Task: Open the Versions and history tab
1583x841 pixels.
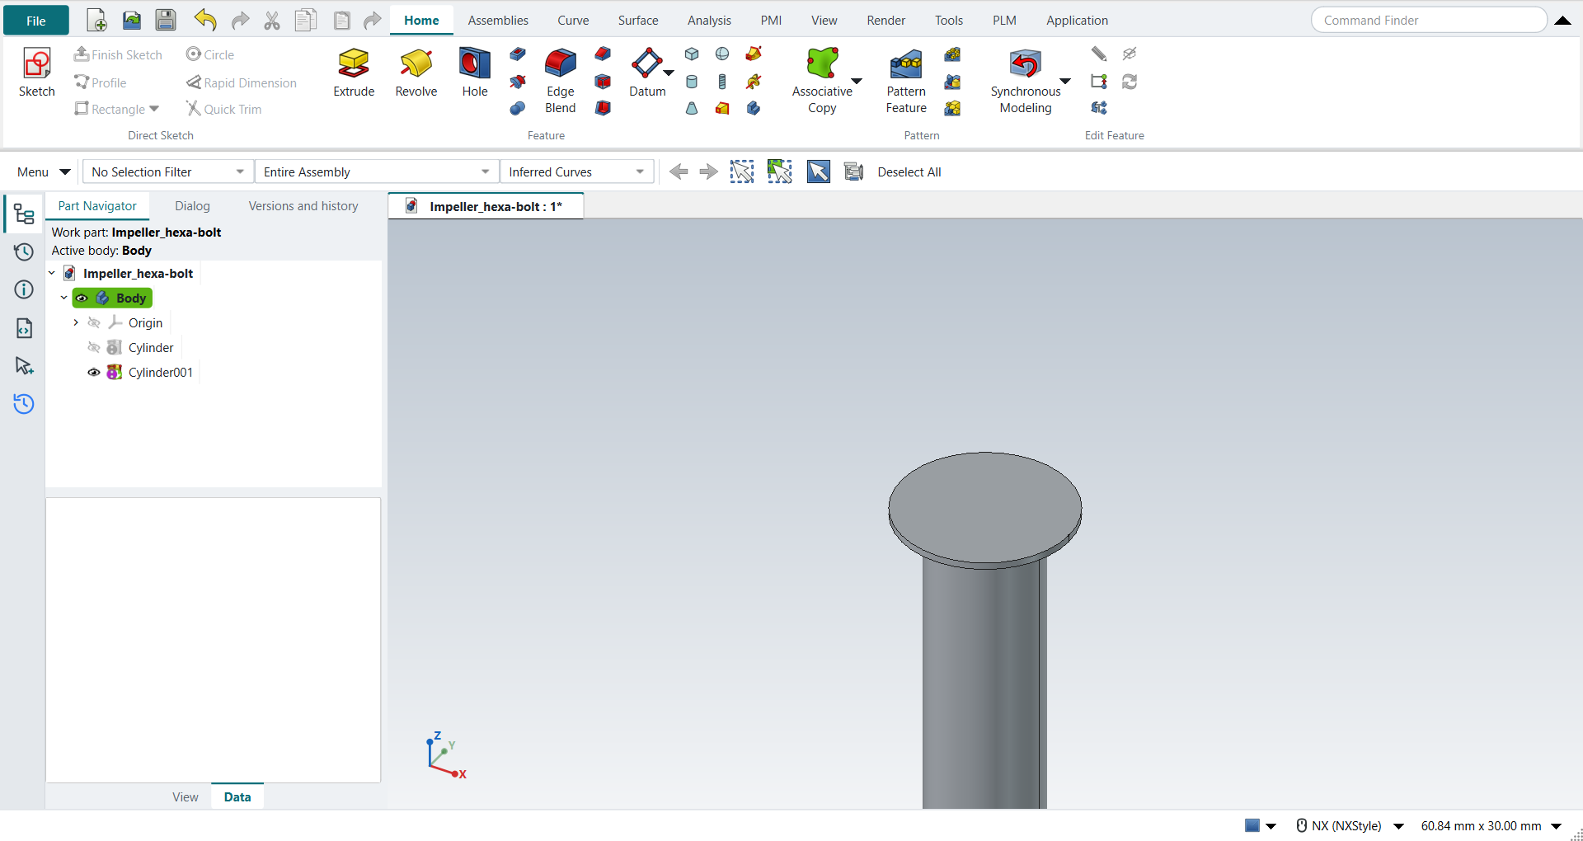Action: click(303, 206)
